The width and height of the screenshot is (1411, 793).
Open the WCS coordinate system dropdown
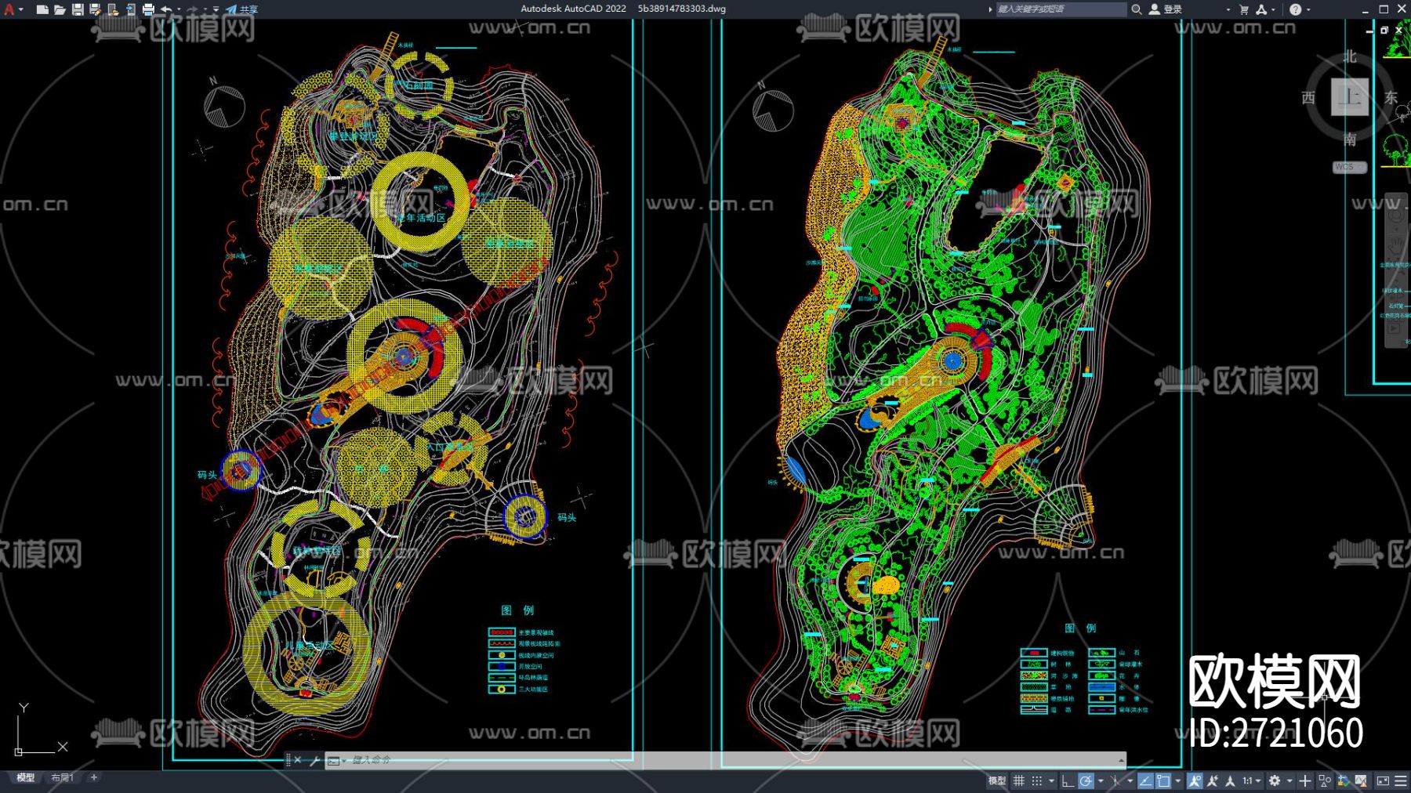tap(1350, 167)
